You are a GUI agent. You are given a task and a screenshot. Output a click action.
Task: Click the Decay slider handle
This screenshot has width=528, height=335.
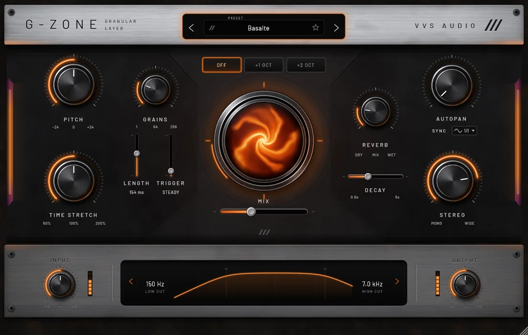click(368, 176)
